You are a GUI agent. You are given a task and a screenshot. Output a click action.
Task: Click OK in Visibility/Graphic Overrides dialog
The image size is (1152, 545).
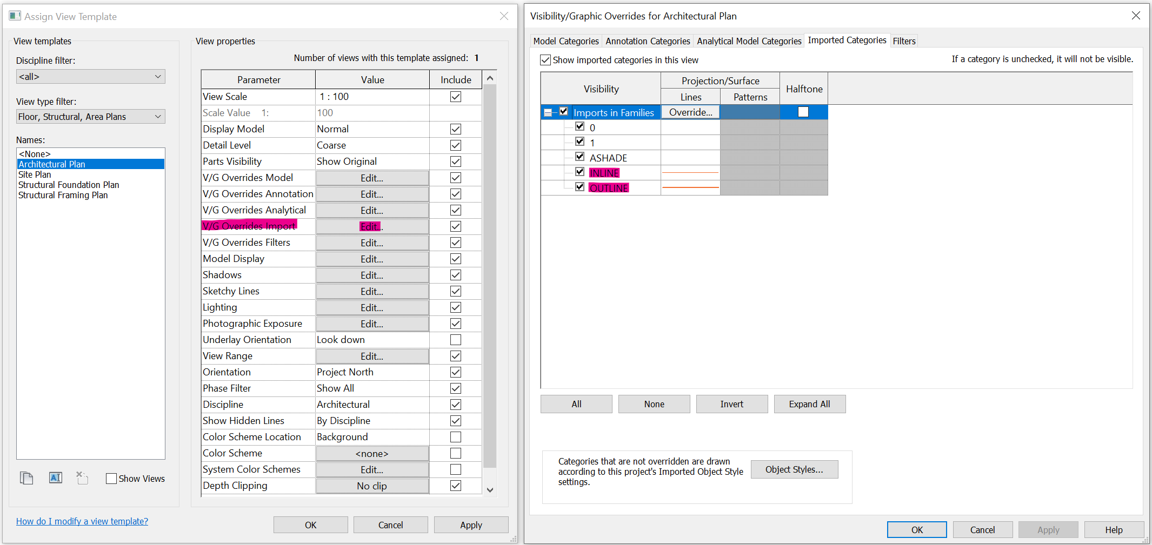pyautogui.click(x=917, y=530)
